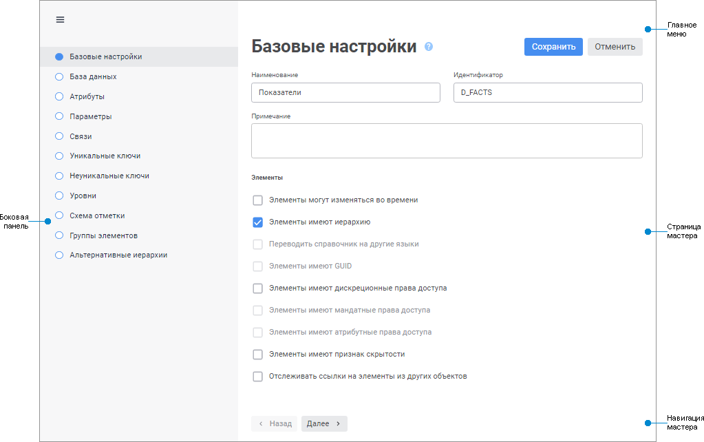Enable 'Элементы могут изменяться во времени'
Screen dimensions: 704x442
coord(257,200)
